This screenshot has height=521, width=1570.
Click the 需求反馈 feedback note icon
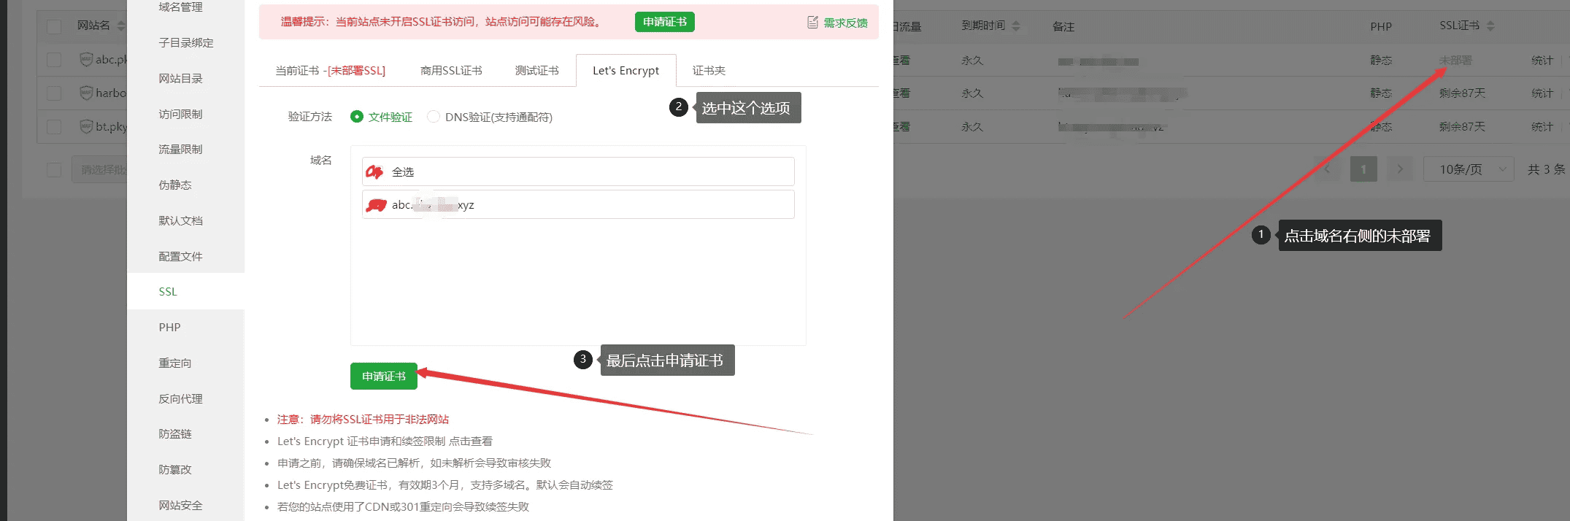tap(812, 23)
